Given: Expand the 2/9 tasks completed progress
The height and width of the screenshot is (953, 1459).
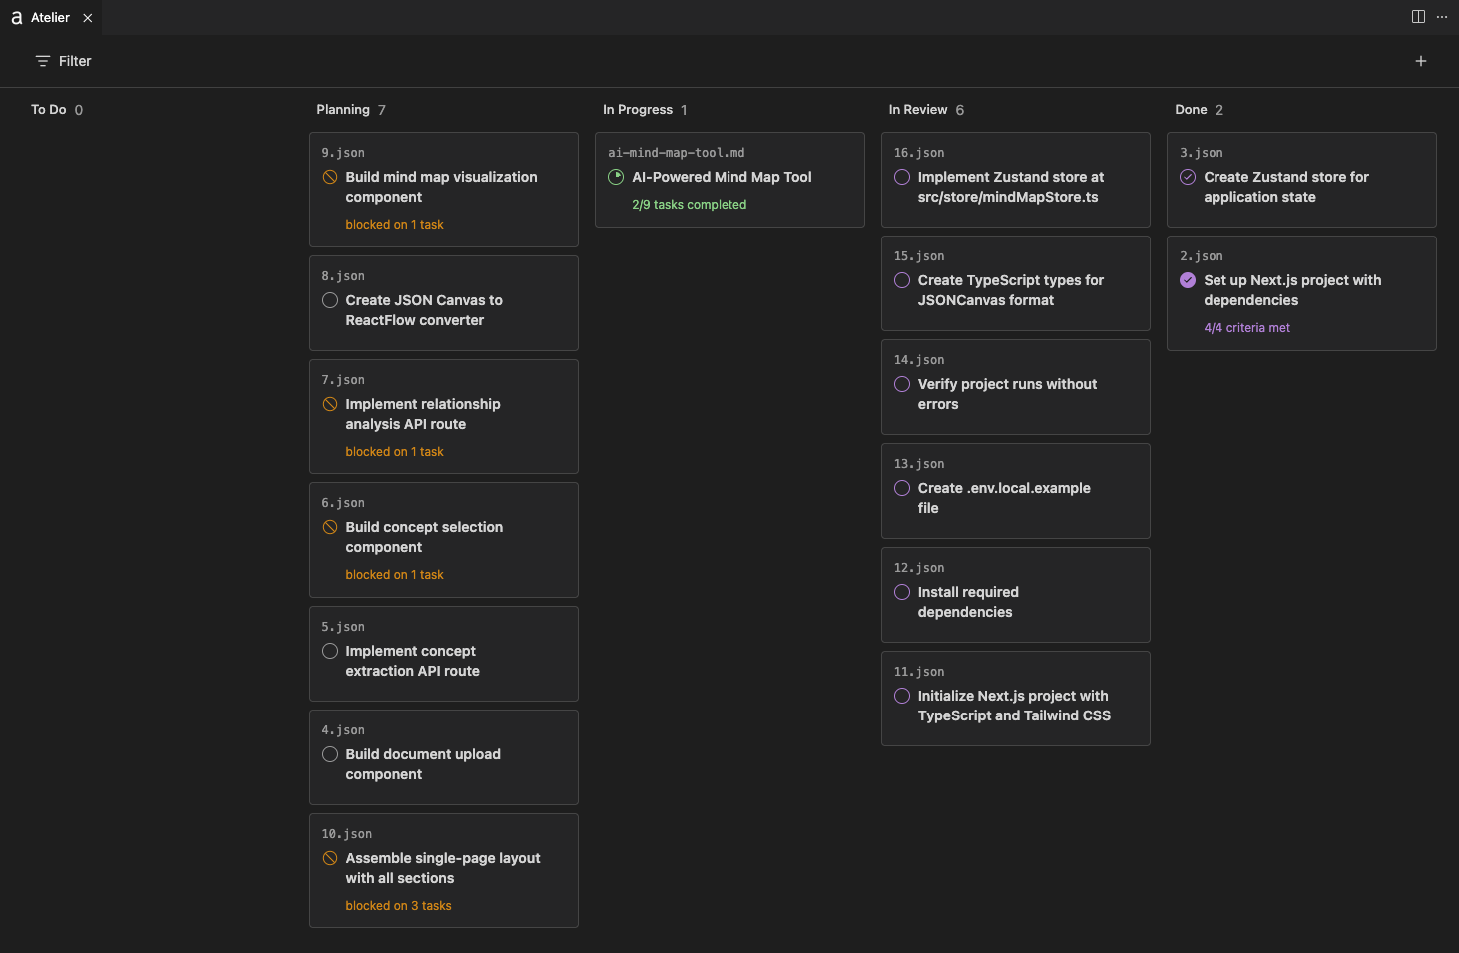Looking at the screenshot, I should click(689, 205).
